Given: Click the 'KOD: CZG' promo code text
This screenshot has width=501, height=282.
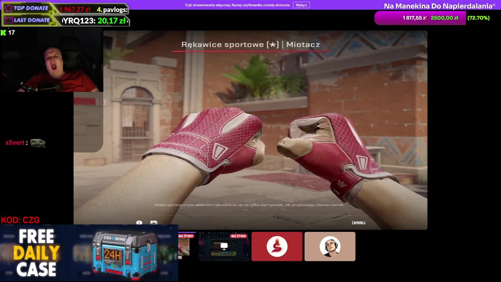Looking at the screenshot, I should pos(20,220).
